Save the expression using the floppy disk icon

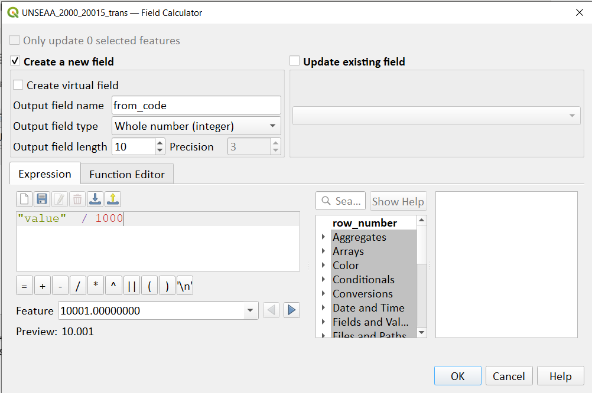click(x=42, y=199)
